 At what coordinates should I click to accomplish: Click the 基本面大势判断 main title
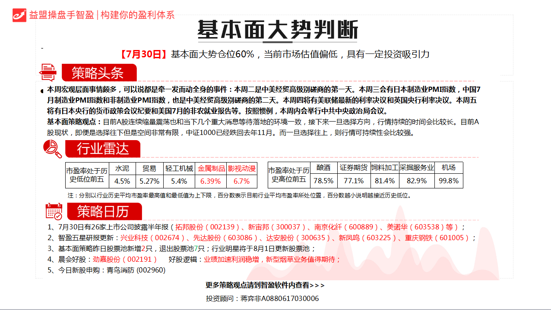pos(278,30)
